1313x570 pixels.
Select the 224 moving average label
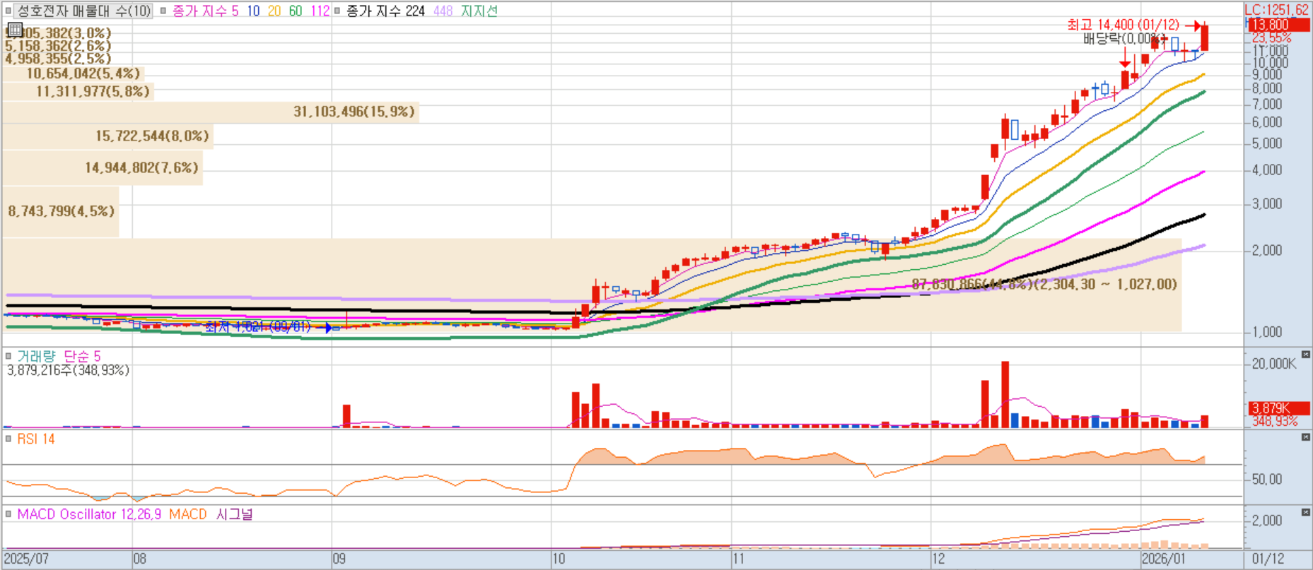click(x=385, y=11)
